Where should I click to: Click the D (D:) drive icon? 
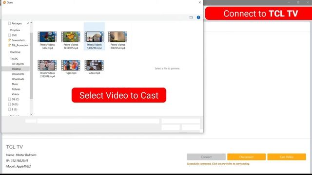click(x=9, y=105)
